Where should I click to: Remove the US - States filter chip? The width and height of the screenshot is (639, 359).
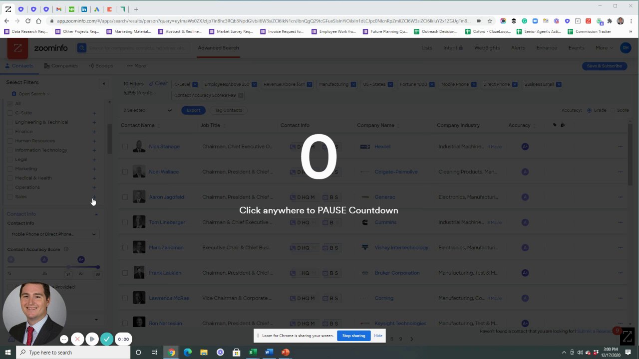[x=390, y=84]
